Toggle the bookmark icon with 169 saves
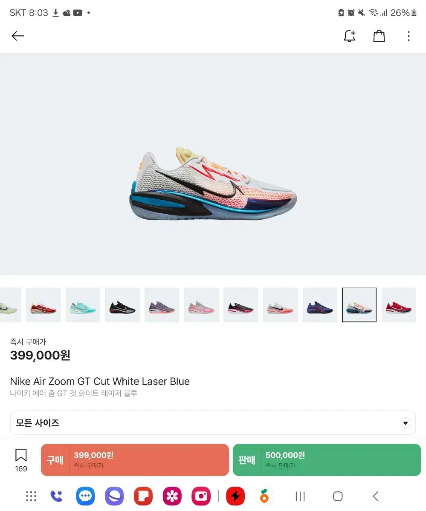The height and width of the screenshot is (511, 426). [21, 460]
